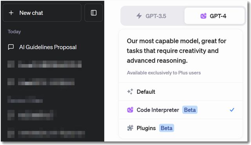Click the Beta badge beside Code Interpreter

click(190, 110)
